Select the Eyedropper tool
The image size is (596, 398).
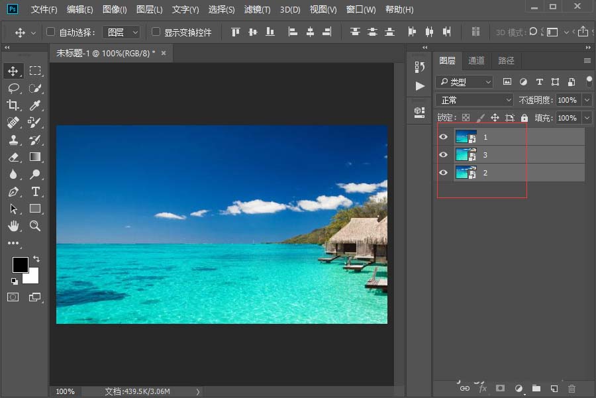35,105
